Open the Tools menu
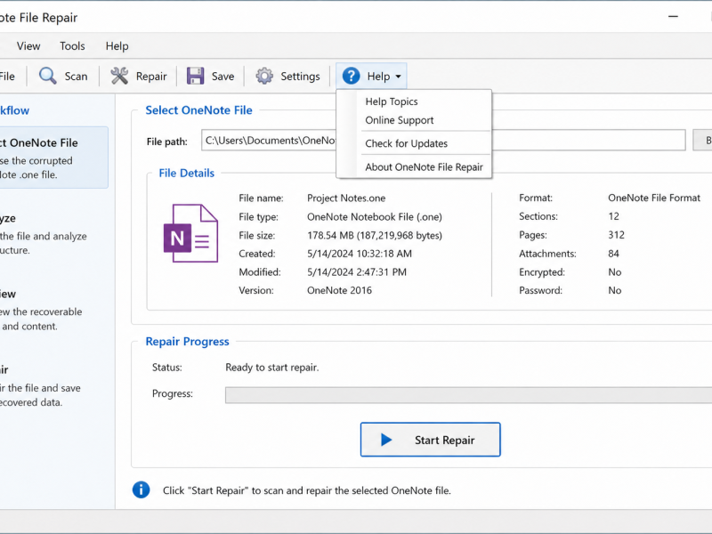This screenshot has height=534, width=712. (72, 46)
